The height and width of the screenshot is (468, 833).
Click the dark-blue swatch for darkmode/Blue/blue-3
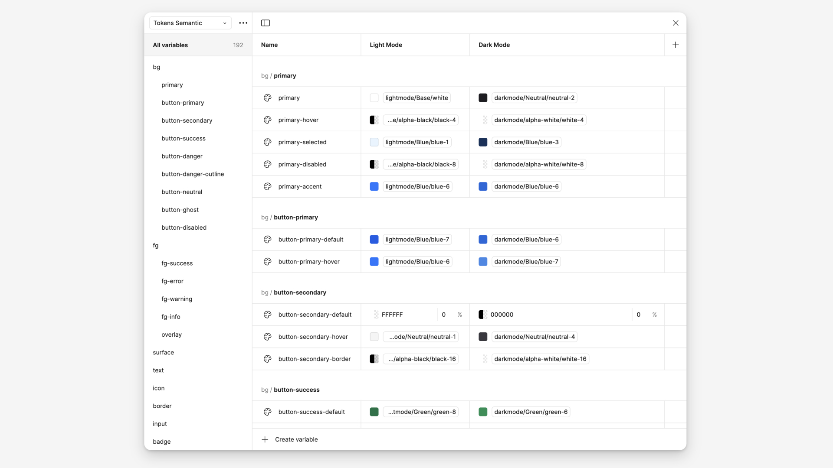[483, 142]
